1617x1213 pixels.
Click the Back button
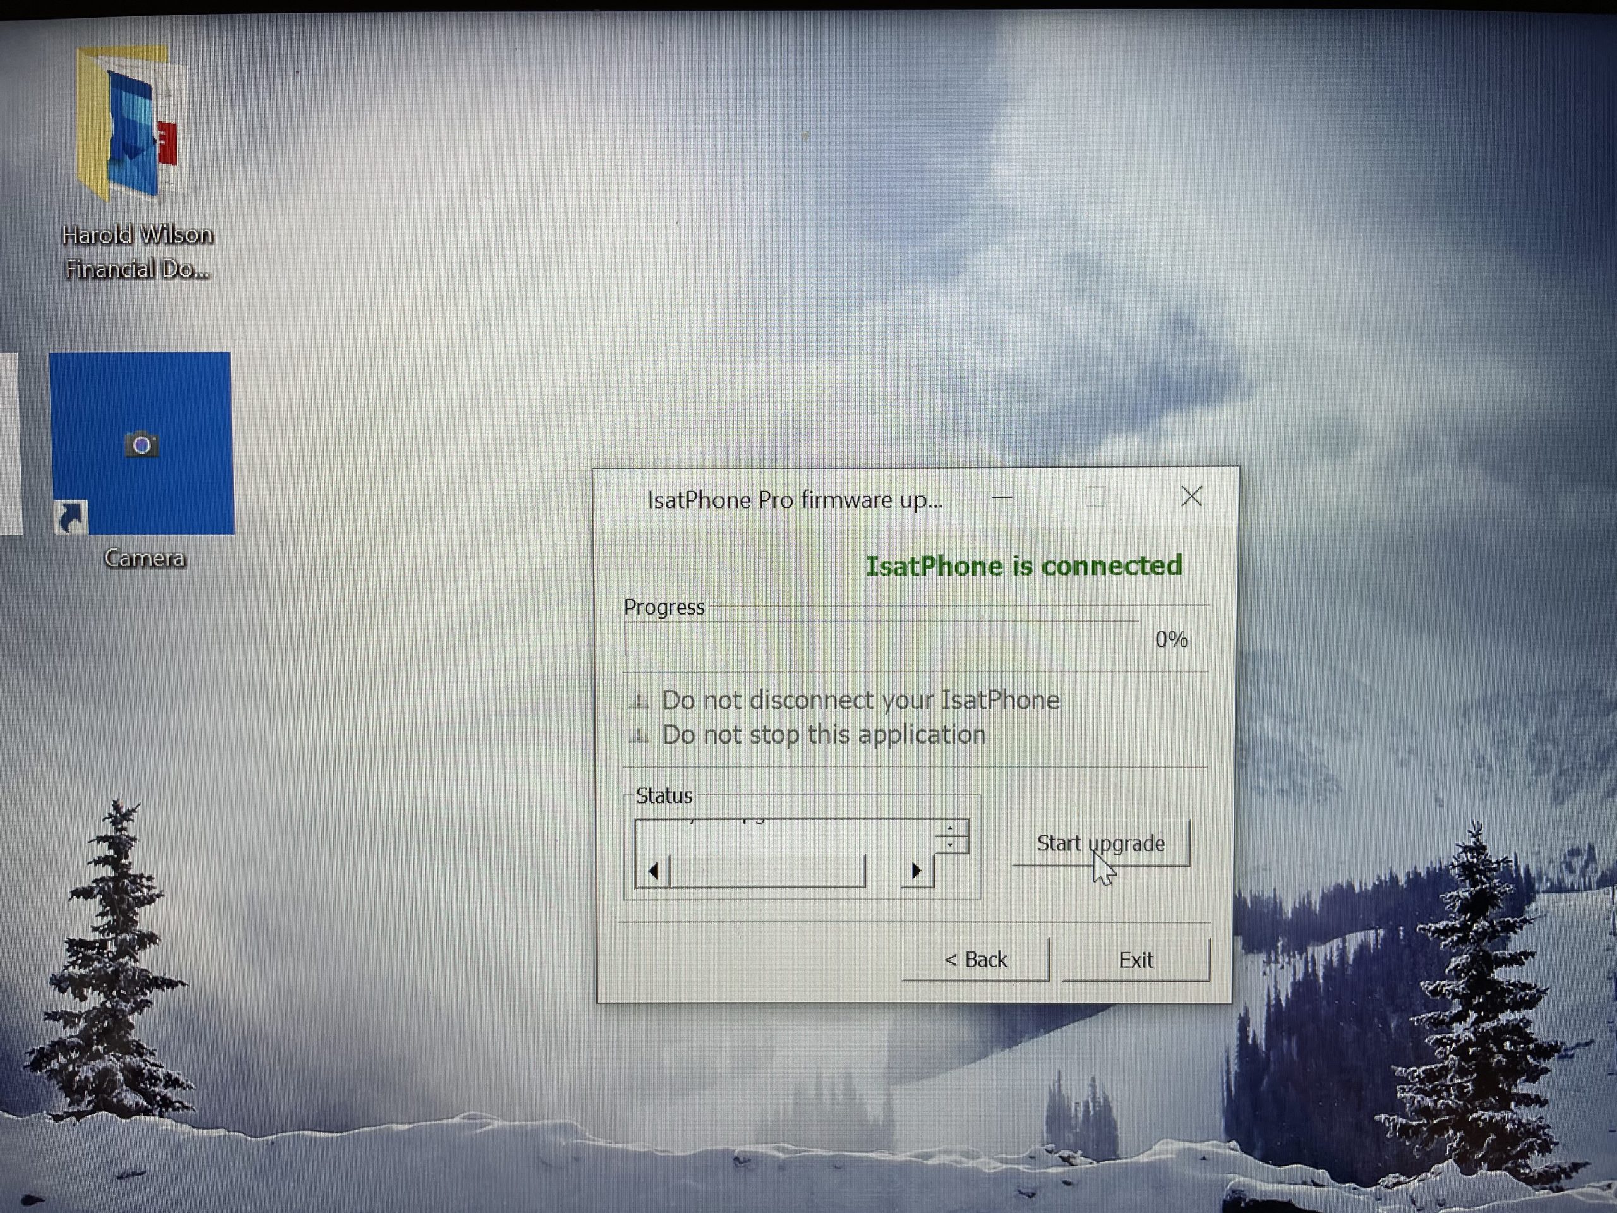coord(975,960)
